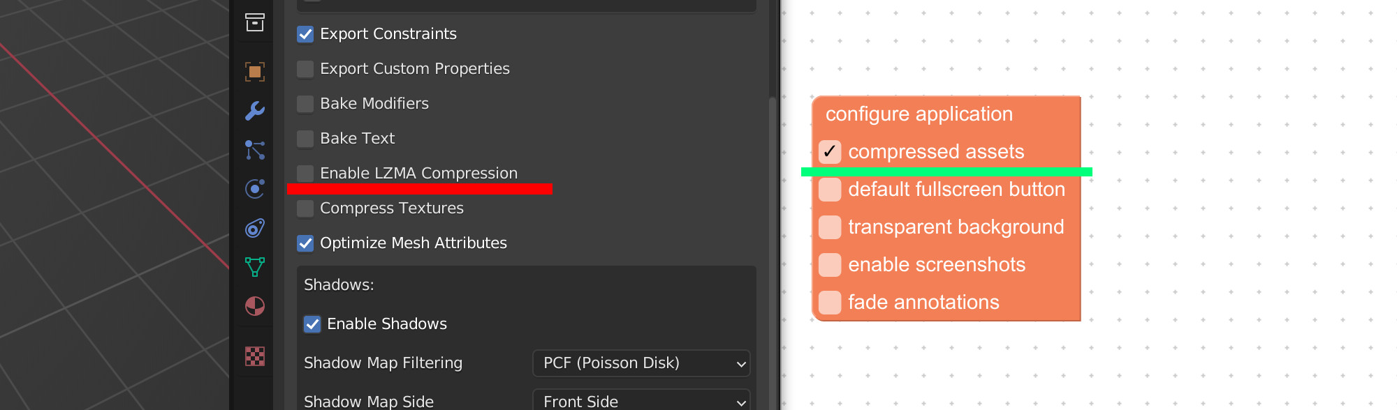Open the Shadow Map Filtering dropdown

[641, 363]
